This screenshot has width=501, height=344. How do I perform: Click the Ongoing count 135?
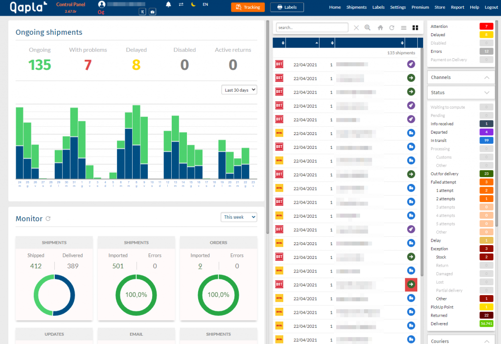(x=40, y=65)
